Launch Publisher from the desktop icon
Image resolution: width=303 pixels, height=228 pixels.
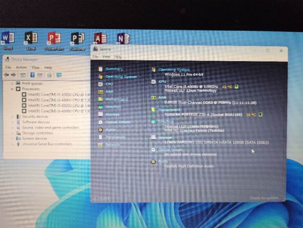click(x=77, y=40)
